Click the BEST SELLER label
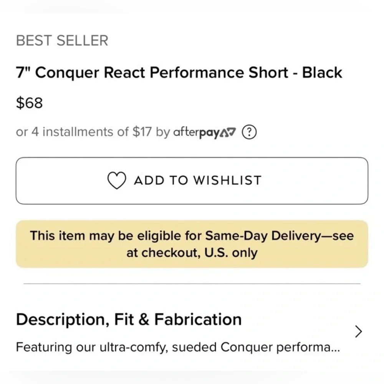Viewport: 384px width, 384px height. (x=61, y=40)
